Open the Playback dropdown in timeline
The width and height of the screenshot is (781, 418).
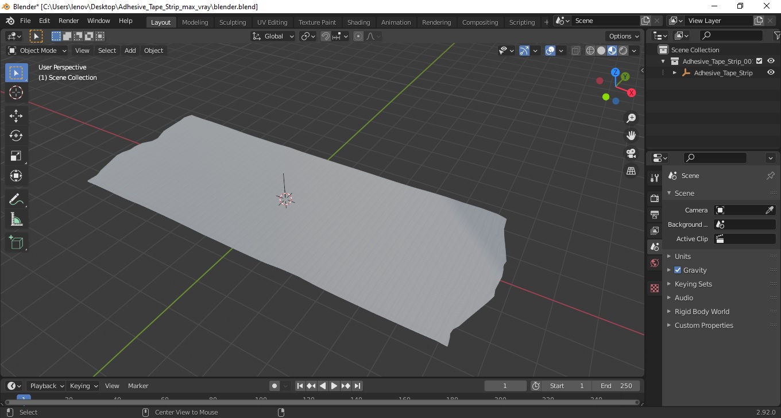47,386
